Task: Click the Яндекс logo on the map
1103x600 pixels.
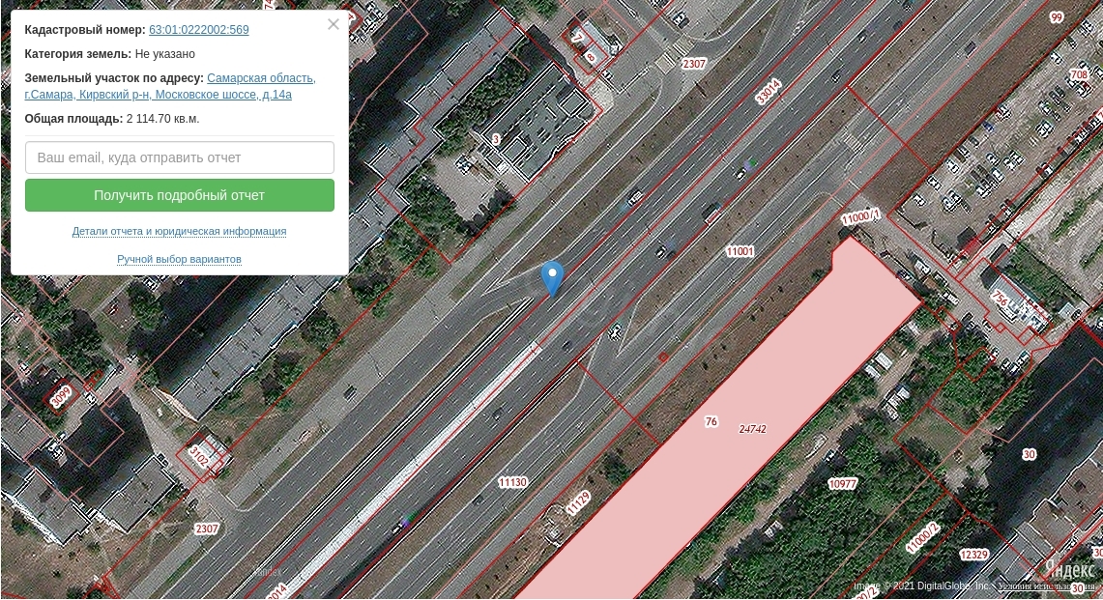Action: [x=1069, y=569]
